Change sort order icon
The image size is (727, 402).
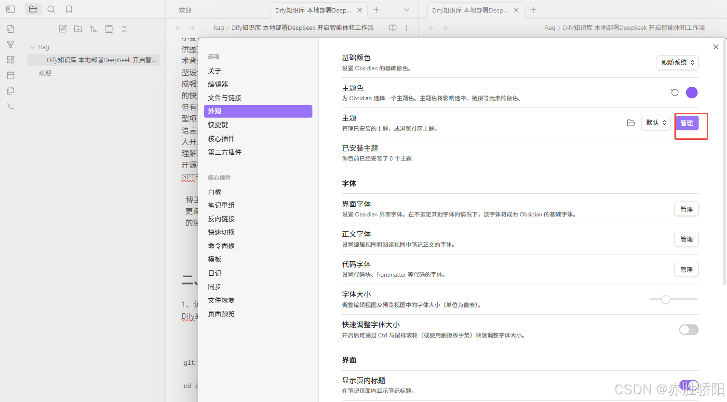point(94,29)
